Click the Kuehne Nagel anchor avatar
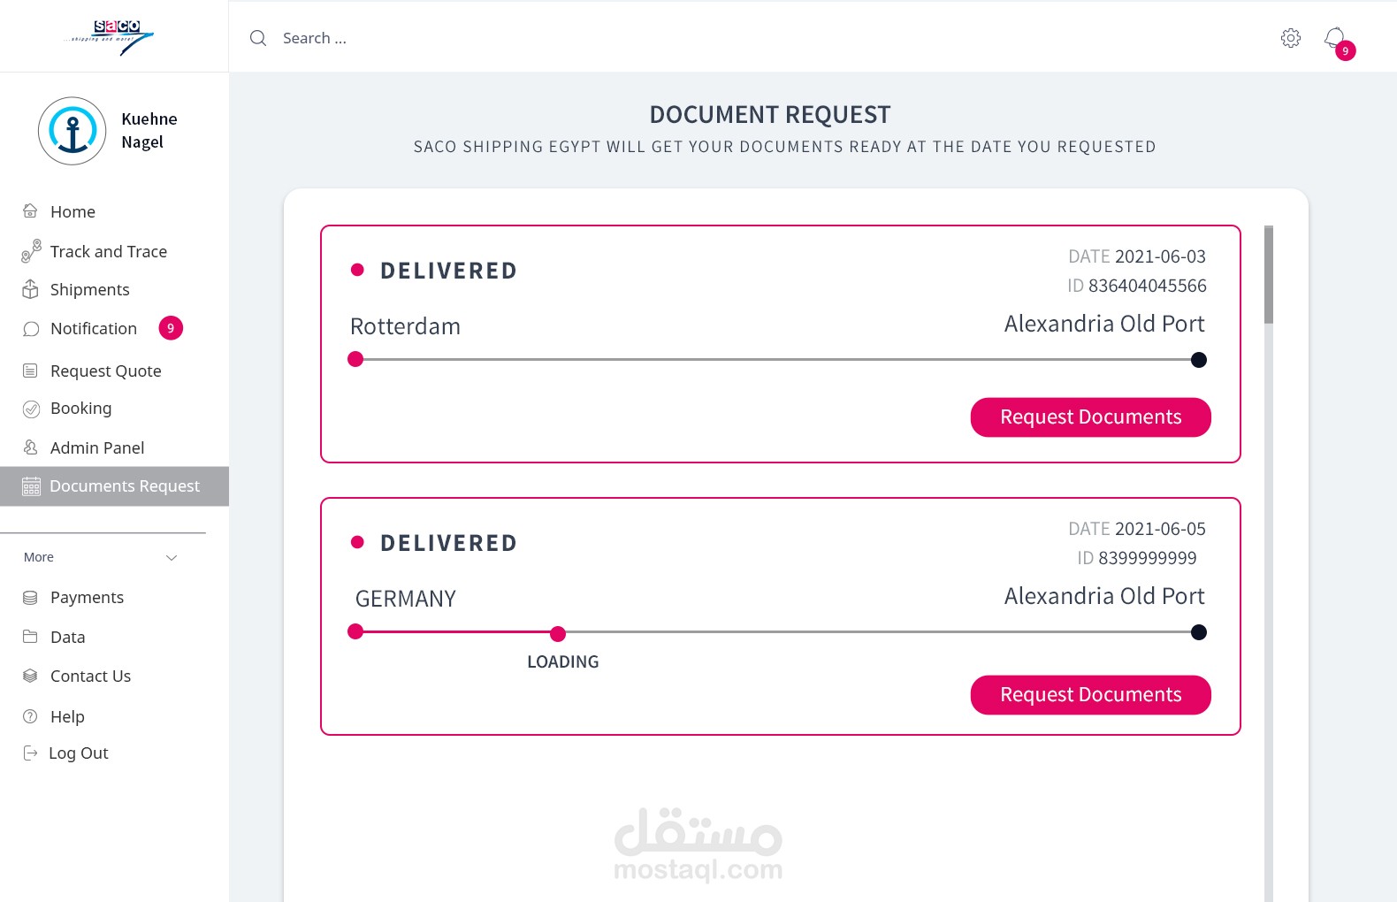Viewport: 1397px width, 902px height. (73, 131)
